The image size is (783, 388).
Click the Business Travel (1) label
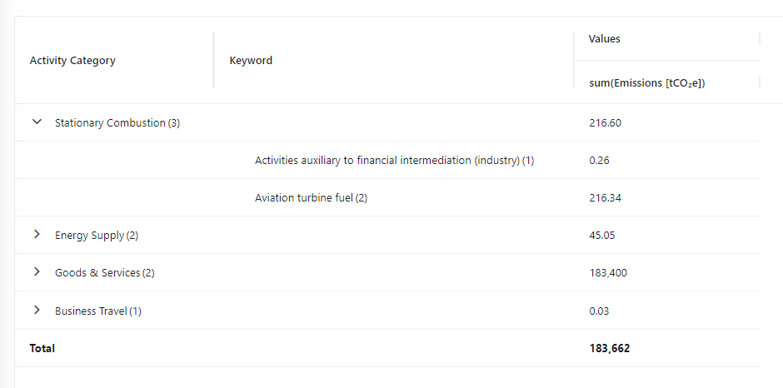click(x=98, y=311)
